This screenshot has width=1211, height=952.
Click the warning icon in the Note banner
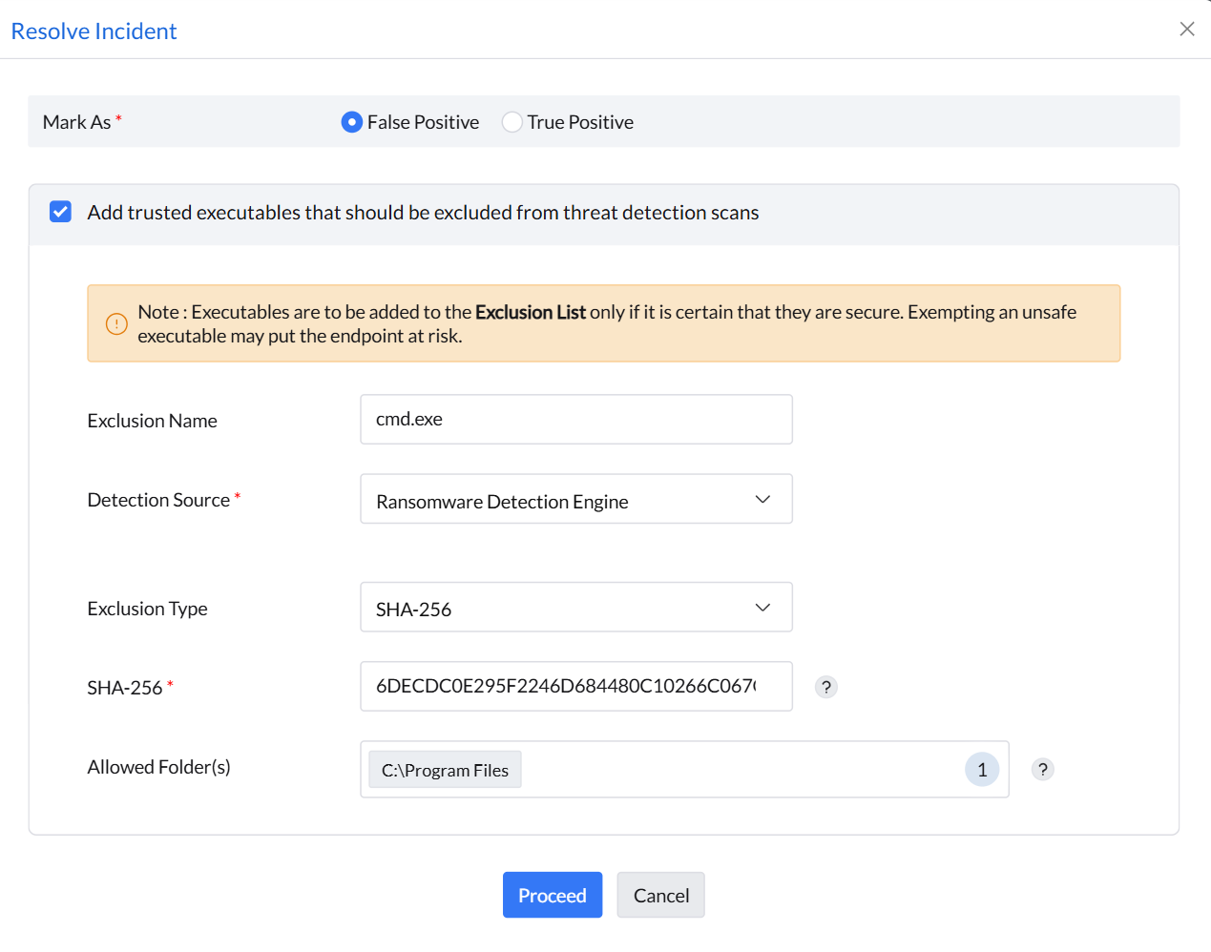point(115,323)
